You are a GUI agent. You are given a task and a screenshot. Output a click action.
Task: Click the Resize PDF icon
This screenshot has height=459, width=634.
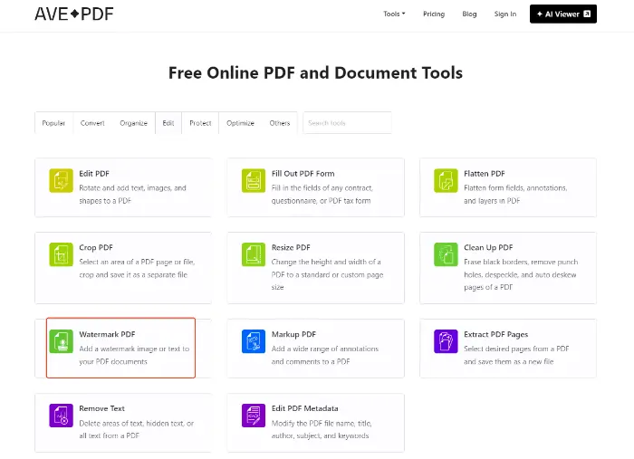(x=254, y=254)
